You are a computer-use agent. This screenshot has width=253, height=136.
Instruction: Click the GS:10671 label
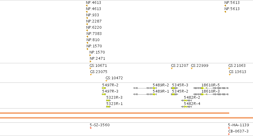click(98, 66)
